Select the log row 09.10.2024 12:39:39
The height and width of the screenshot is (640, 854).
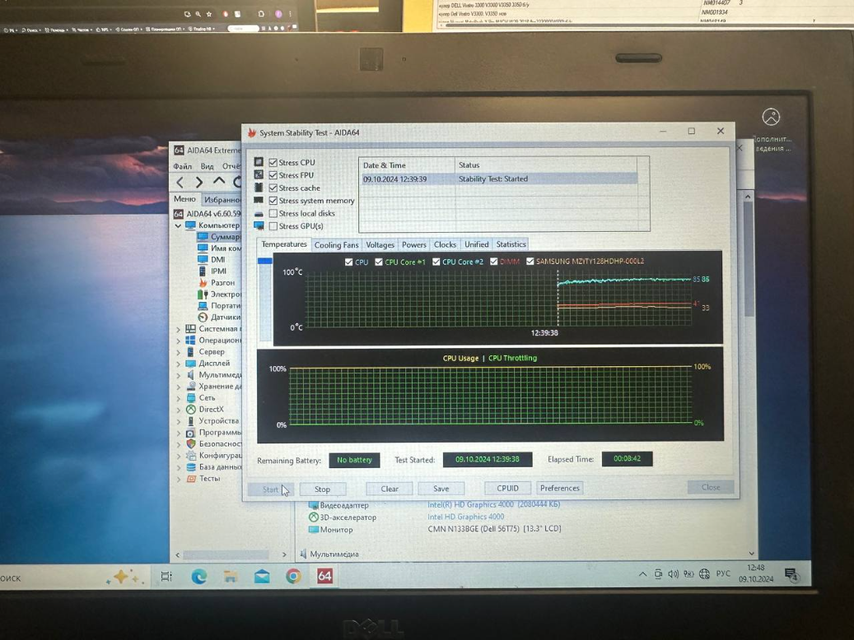point(499,179)
